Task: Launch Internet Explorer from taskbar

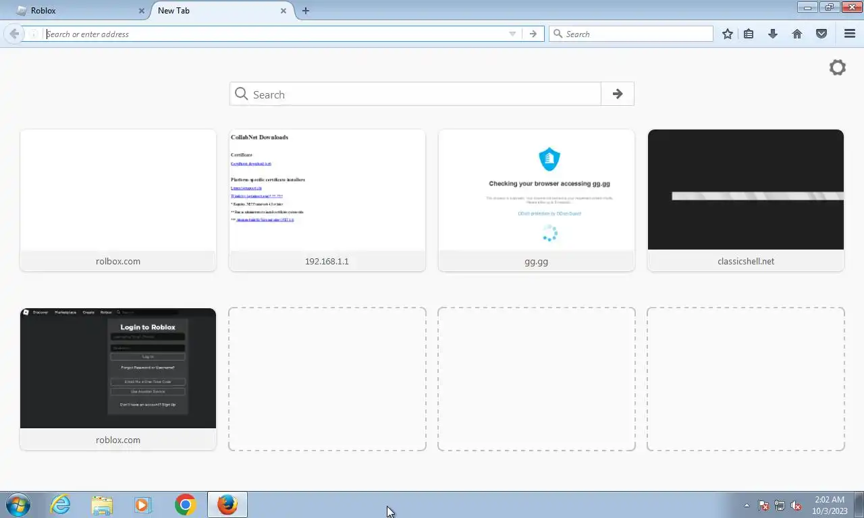Action: click(60, 505)
